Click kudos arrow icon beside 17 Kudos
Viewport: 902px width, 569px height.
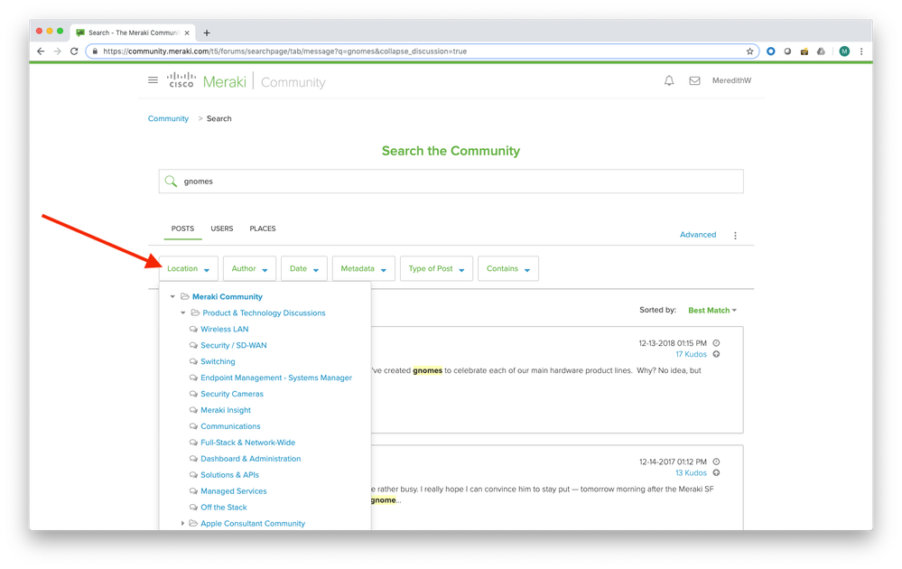pos(716,355)
